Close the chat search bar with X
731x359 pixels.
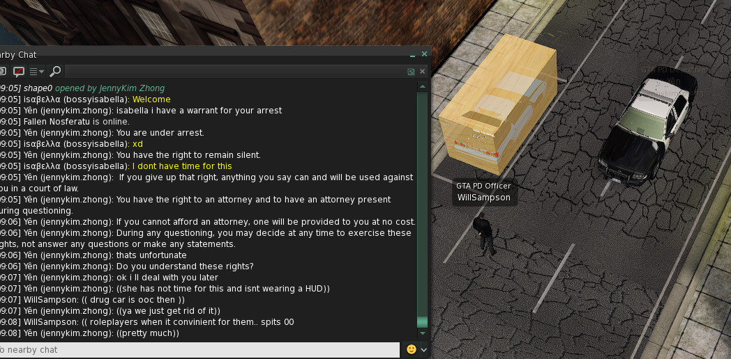[x=423, y=72]
